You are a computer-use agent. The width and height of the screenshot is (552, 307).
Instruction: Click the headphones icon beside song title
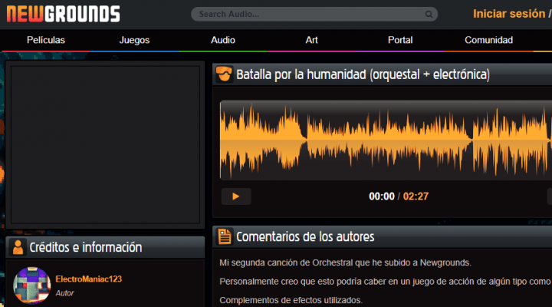click(x=224, y=74)
